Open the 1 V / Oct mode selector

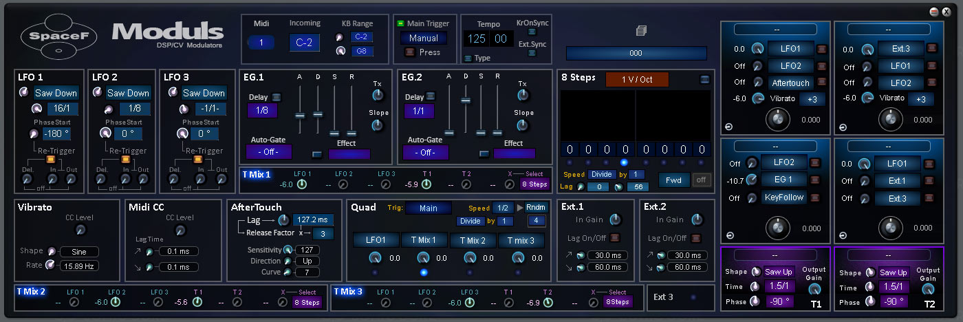[637, 79]
